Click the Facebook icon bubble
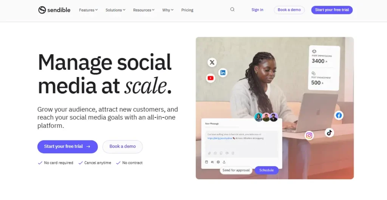387x200 pixels. point(339,115)
